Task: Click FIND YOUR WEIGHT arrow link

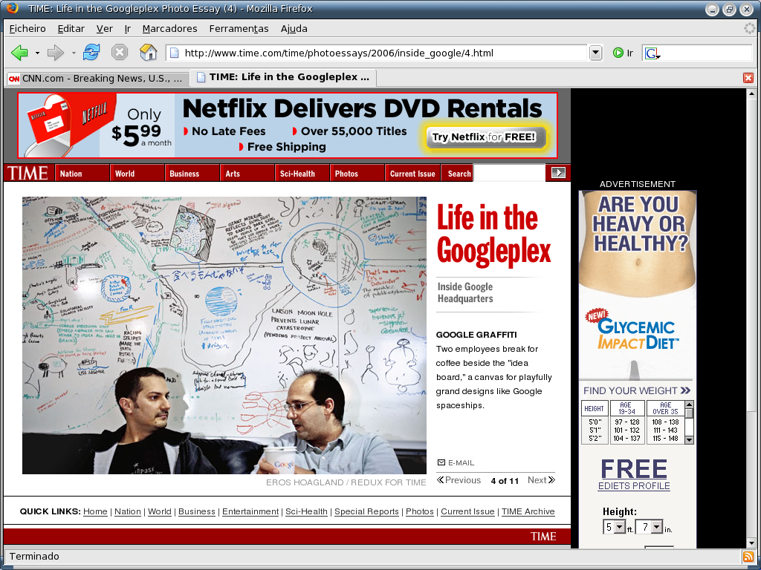Action: click(x=637, y=390)
